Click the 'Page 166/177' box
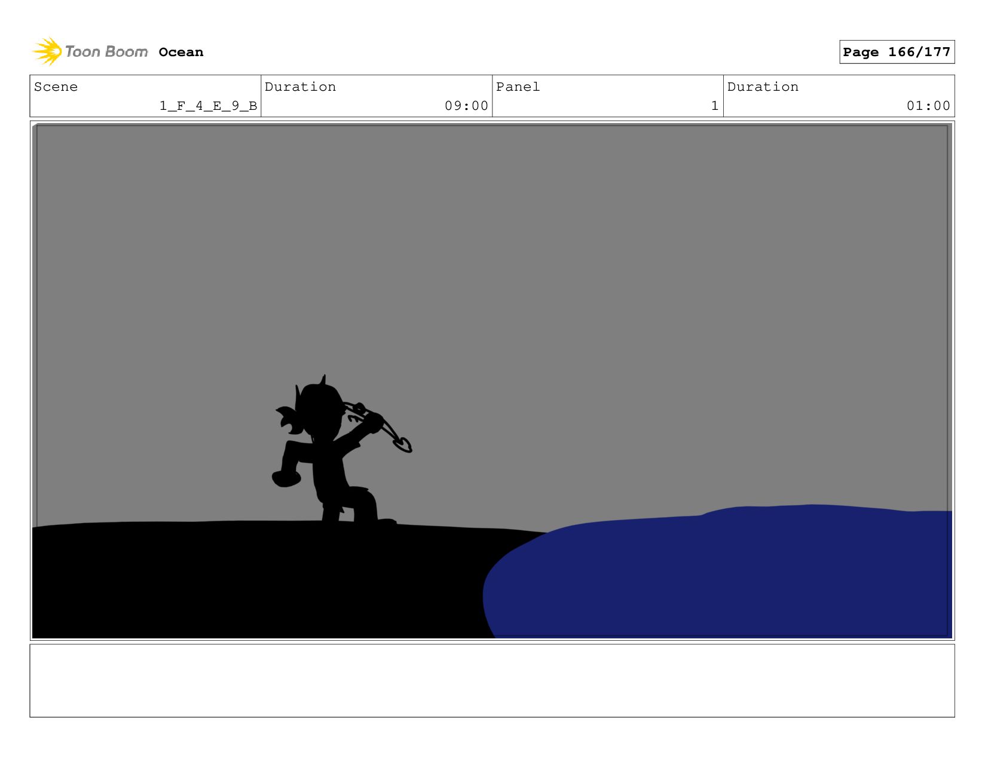 [x=897, y=52]
